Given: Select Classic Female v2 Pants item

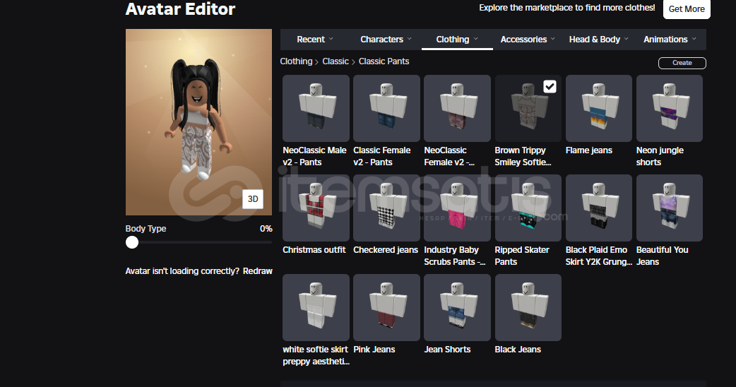Looking at the screenshot, I should [x=386, y=108].
